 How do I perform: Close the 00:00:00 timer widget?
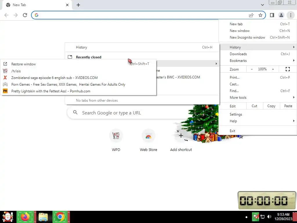(x=294, y=194)
